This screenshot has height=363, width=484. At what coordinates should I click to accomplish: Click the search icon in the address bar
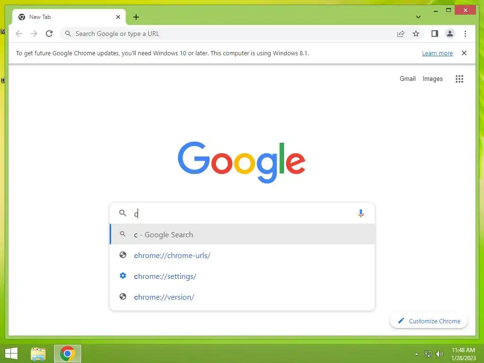[x=68, y=34]
